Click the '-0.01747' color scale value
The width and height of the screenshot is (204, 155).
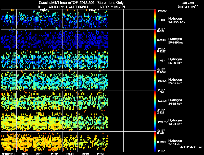pyautogui.click(x=162, y=122)
